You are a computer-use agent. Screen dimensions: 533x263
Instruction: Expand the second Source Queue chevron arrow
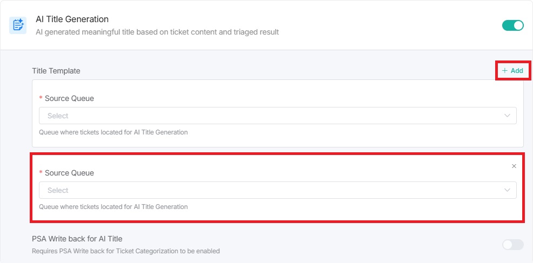click(x=507, y=190)
